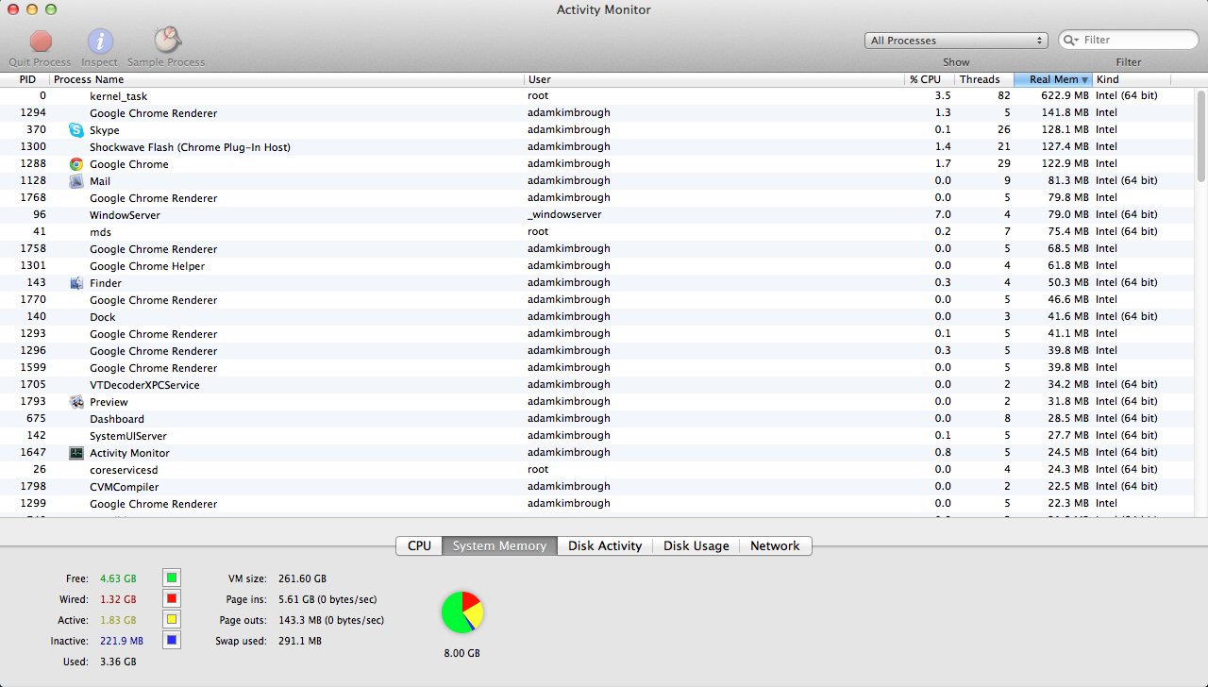Switch to the Disk Usage tab
The image size is (1208, 687).
[x=696, y=545]
